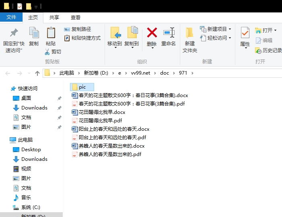Click New folder icon in title bar
The height and width of the screenshot is (217, 282).
coord(29,6)
